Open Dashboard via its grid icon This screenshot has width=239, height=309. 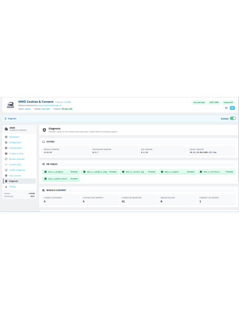(x=6, y=137)
